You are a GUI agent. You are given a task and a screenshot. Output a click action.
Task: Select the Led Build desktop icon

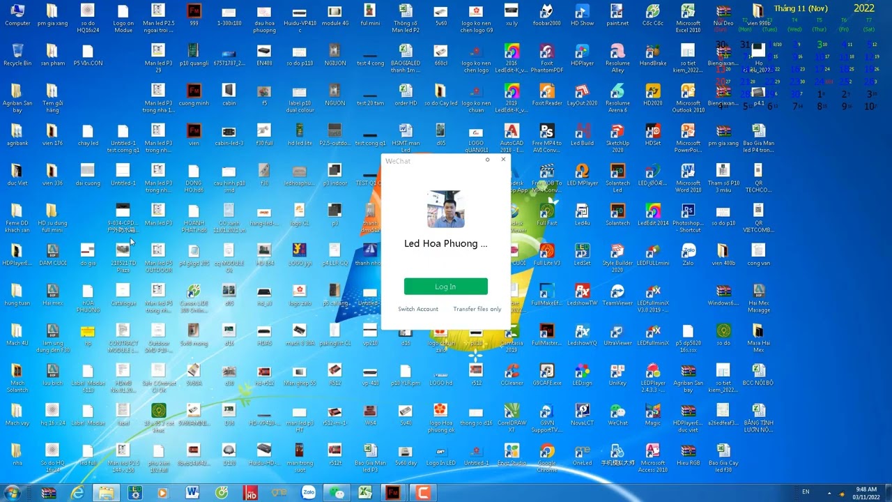pos(582,135)
